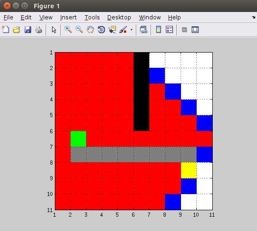The width and height of the screenshot is (257, 231).
Task: Click the gray horizontal bar in the plot
Action: click(x=134, y=154)
